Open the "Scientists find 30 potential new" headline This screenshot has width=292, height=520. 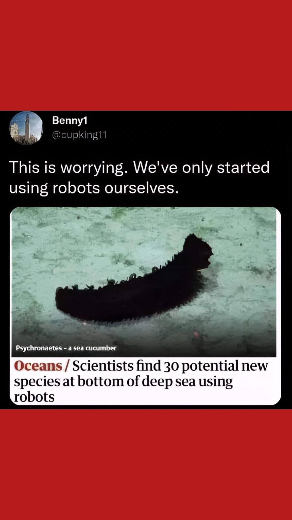tap(170, 366)
